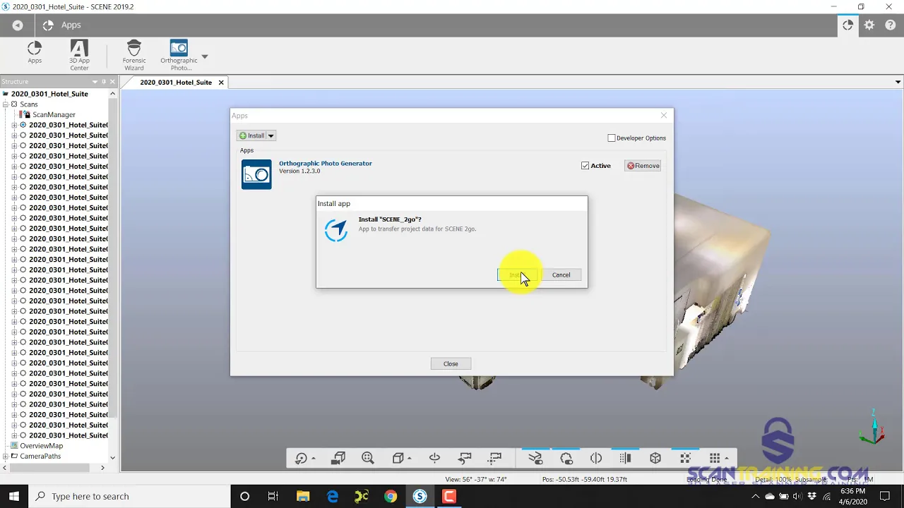Select CameraPaths in the tree

40,456
